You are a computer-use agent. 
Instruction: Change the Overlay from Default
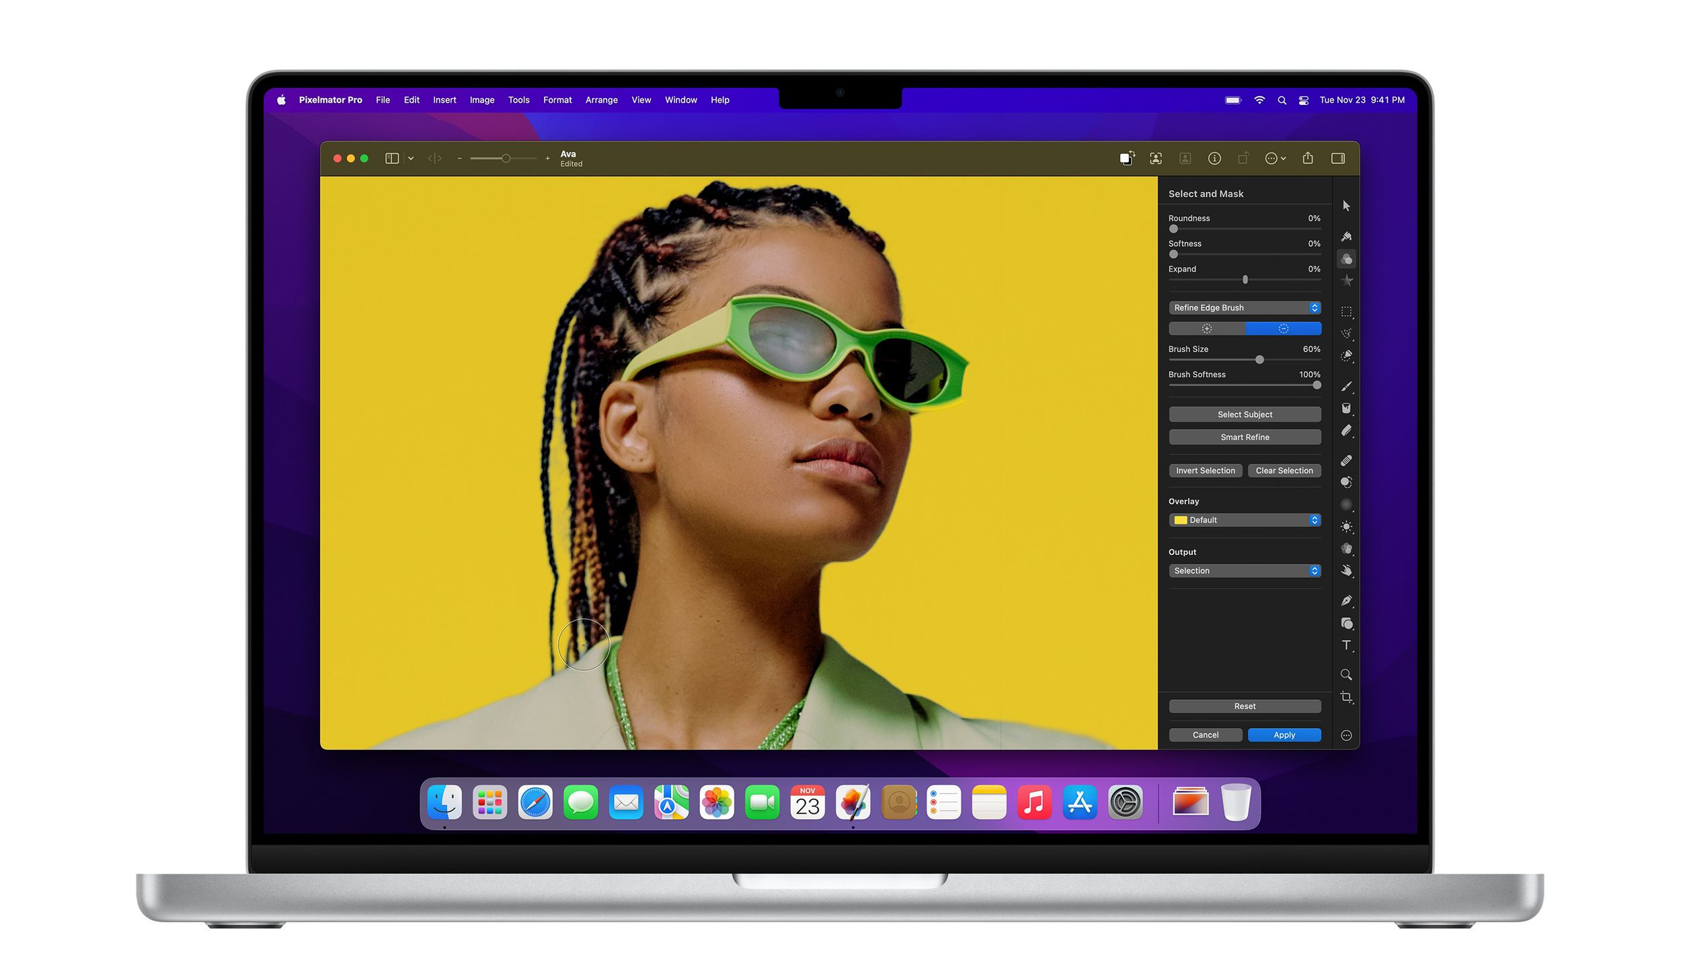(x=1244, y=520)
